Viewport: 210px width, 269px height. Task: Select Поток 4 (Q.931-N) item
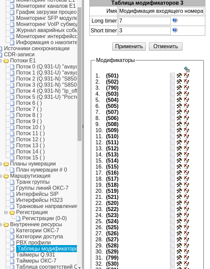coord(46,91)
